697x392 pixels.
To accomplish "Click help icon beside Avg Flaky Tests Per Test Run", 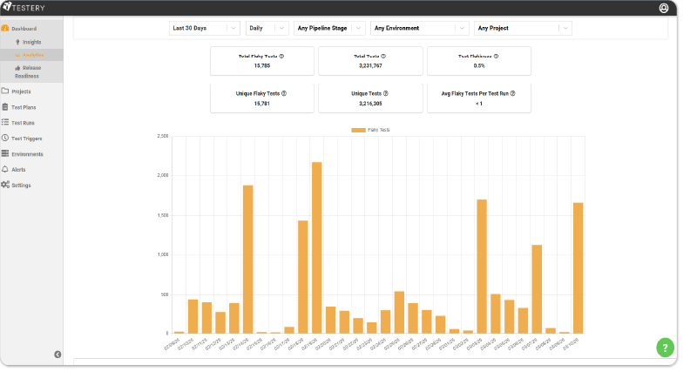I will coord(512,92).
